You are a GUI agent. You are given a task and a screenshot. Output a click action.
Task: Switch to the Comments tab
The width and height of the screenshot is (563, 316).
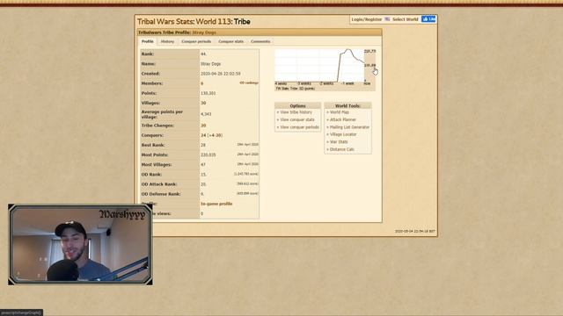tap(260, 41)
